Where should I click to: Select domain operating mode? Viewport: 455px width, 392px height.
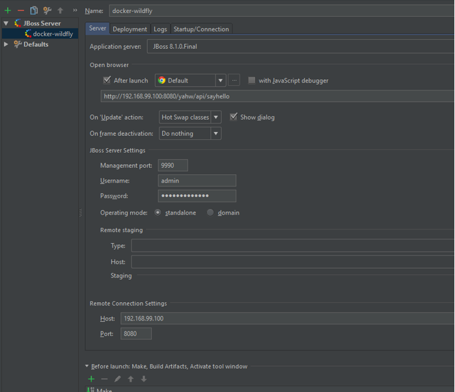[210, 213]
